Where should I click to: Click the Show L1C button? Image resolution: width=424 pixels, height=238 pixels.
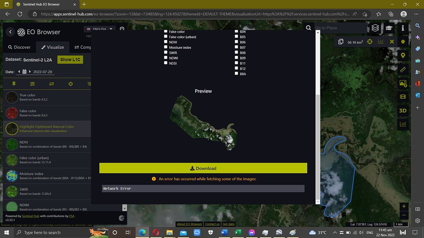70,59
